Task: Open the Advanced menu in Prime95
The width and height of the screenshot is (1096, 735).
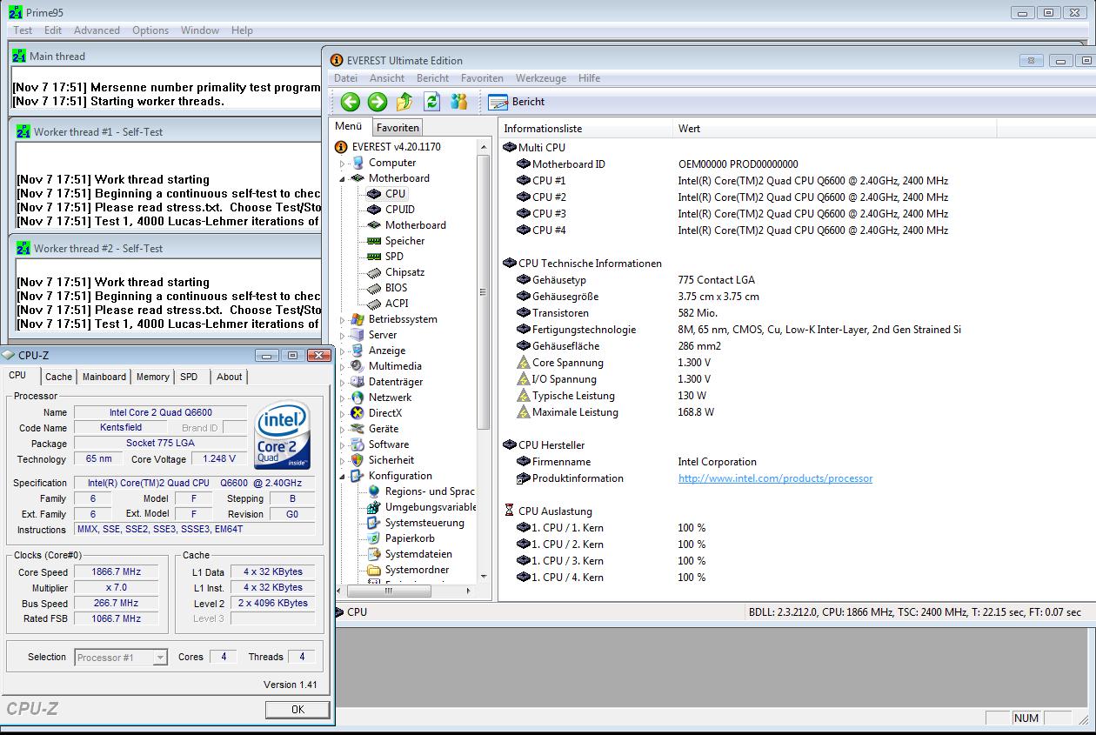Action: point(97,30)
